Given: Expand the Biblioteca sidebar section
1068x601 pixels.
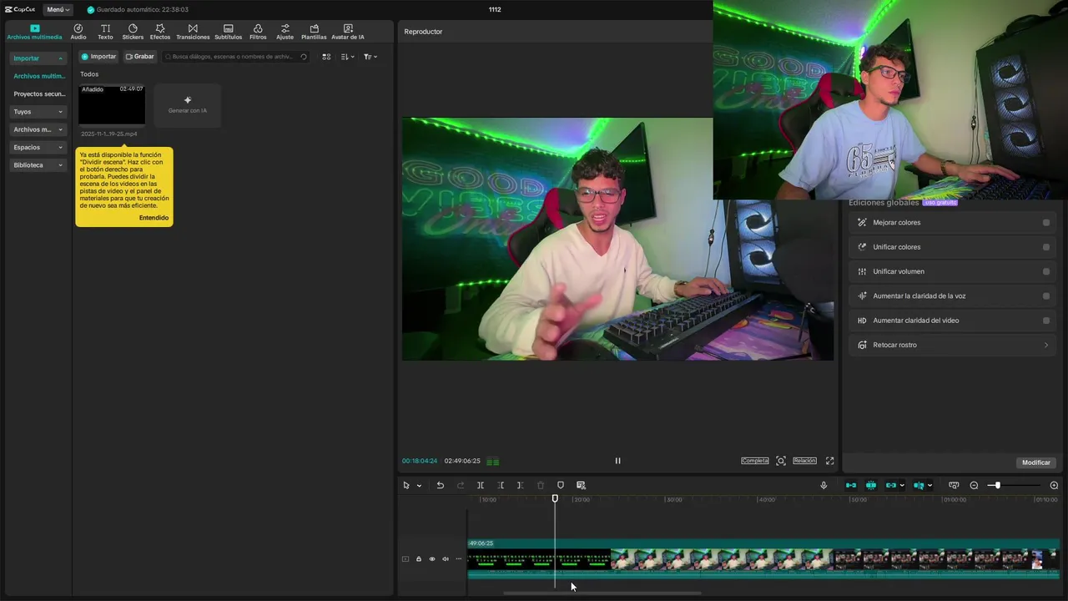Looking at the screenshot, I should tap(38, 165).
